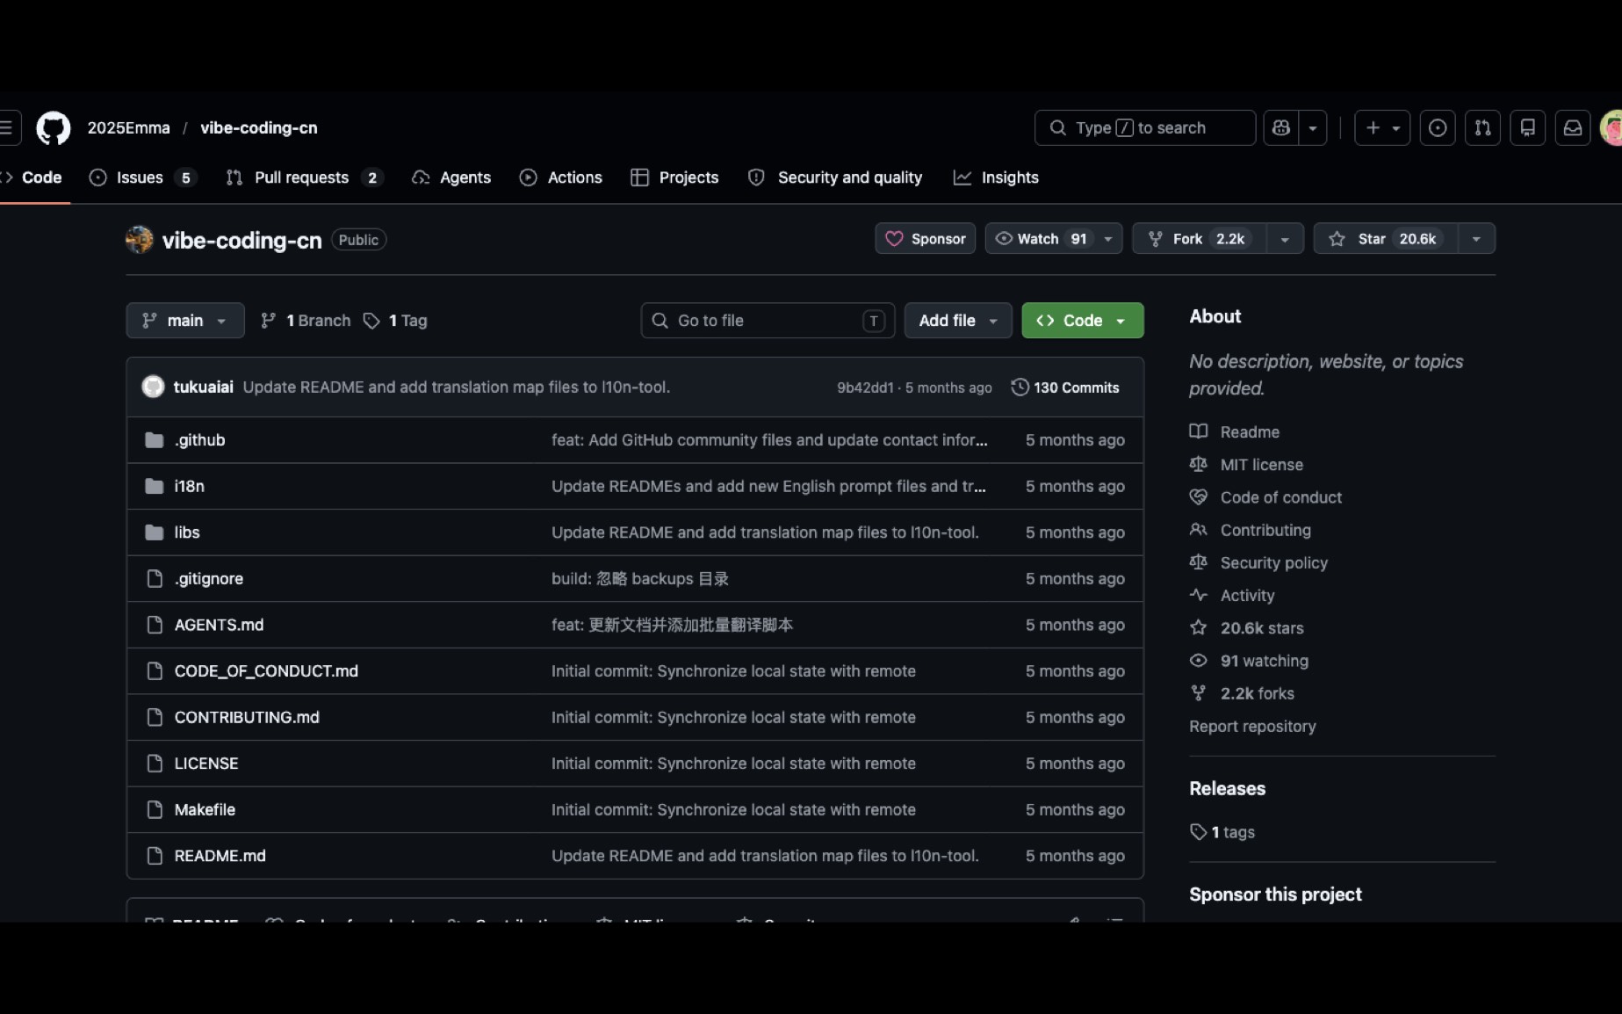Click the Type / to search box
The image size is (1622, 1014).
click(x=1145, y=128)
